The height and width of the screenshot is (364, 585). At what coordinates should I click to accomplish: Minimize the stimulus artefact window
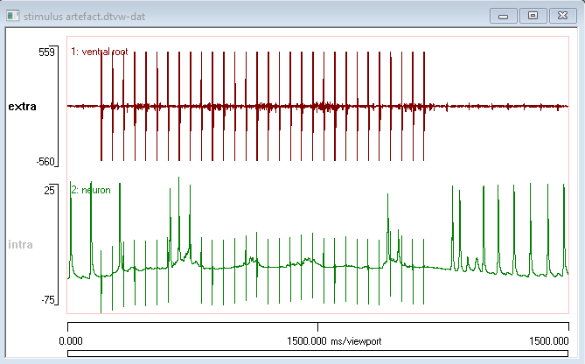pyautogui.click(x=504, y=16)
